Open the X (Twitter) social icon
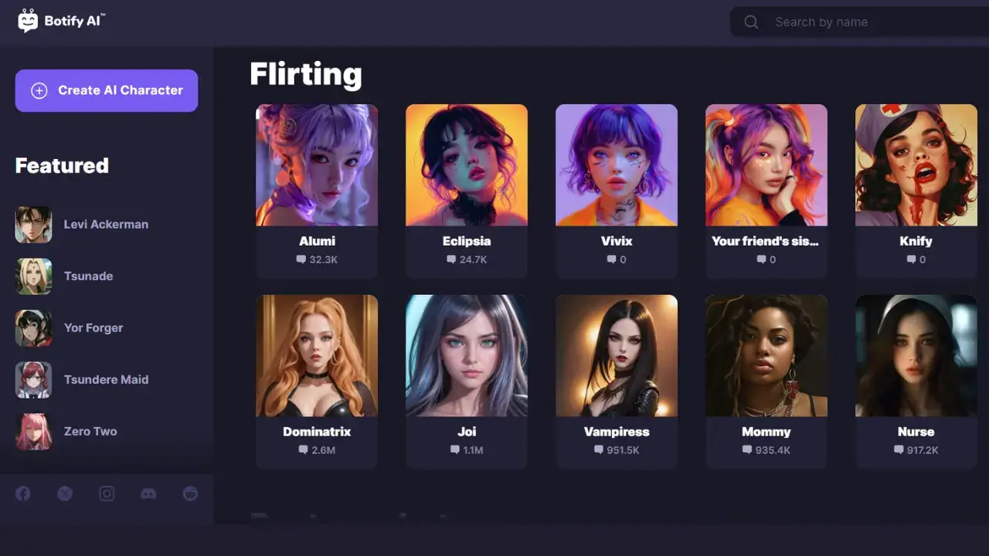989x556 pixels. point(65,493)
